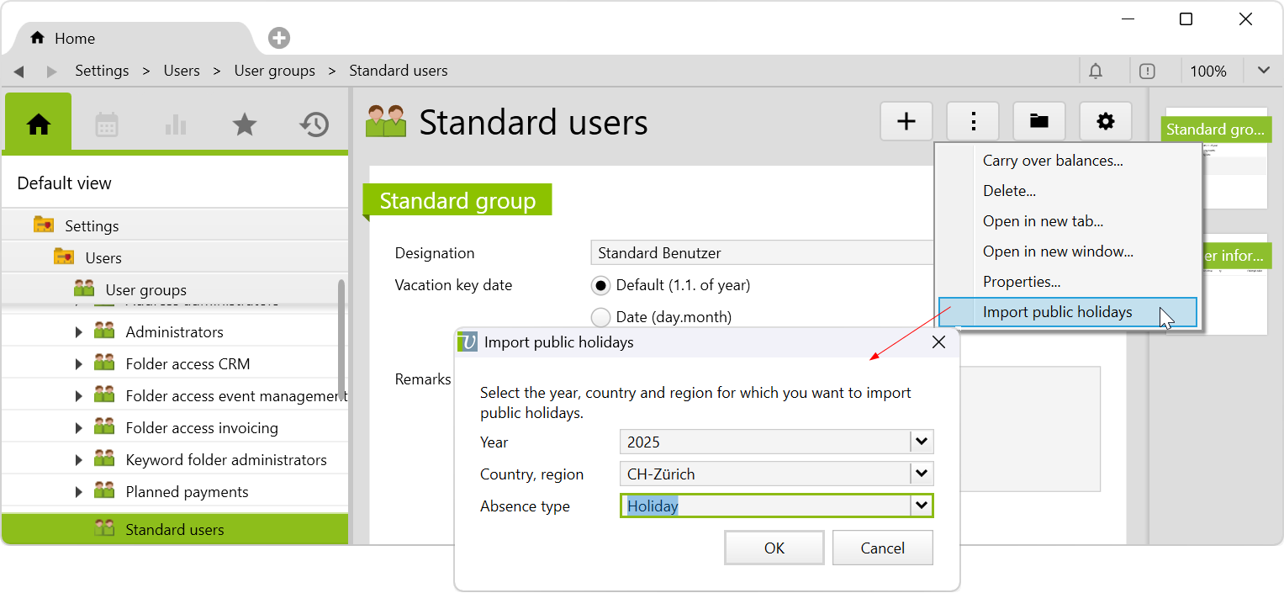1284x593 pixels.
Task: Open the favorites star tab
Action: click(245, 124)
